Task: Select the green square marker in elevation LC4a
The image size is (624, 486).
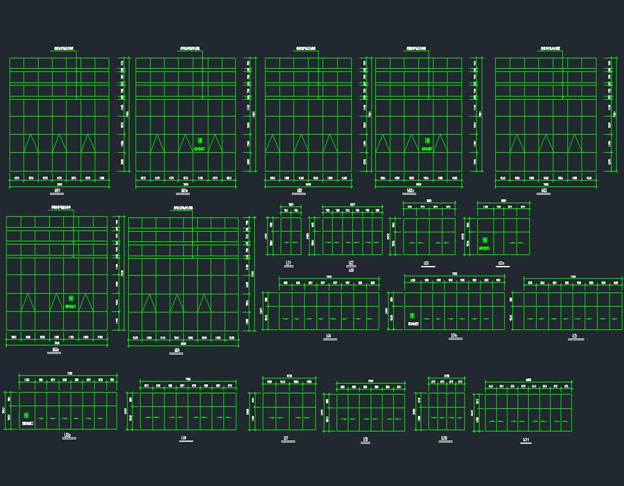Action: (412, 315)
